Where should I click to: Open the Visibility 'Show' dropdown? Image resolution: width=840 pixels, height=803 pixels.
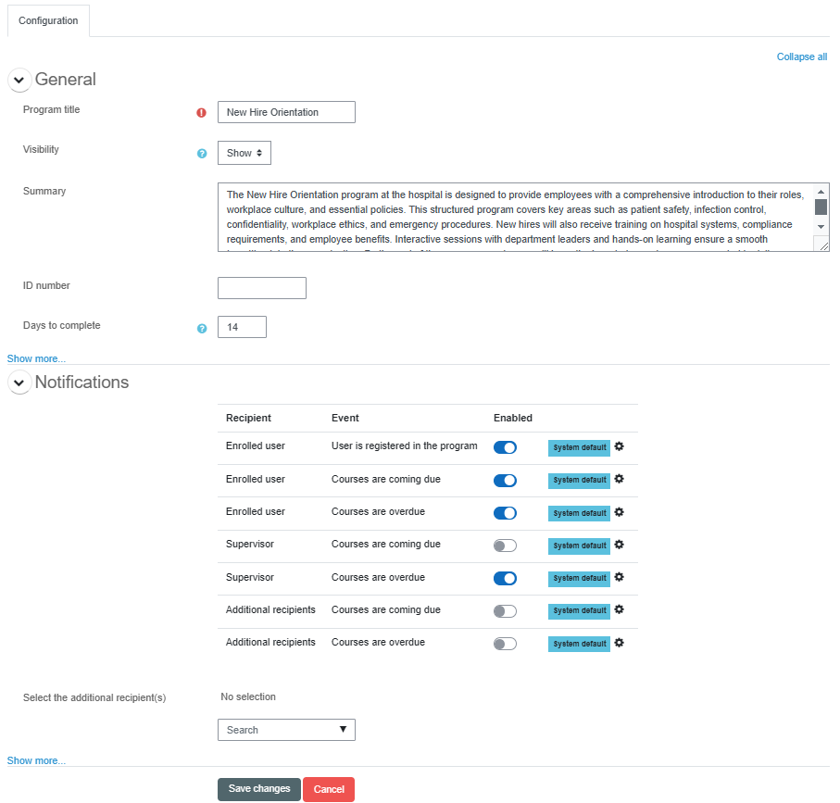[x=244, y=153]
